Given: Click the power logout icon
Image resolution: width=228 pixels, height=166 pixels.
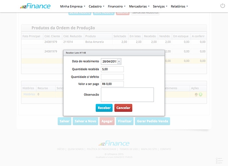Looking at the screenshot, I should [x=222, y=6].
